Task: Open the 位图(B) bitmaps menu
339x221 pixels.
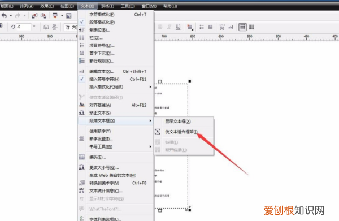Action: pyautogui.click(x=67, y=6)
